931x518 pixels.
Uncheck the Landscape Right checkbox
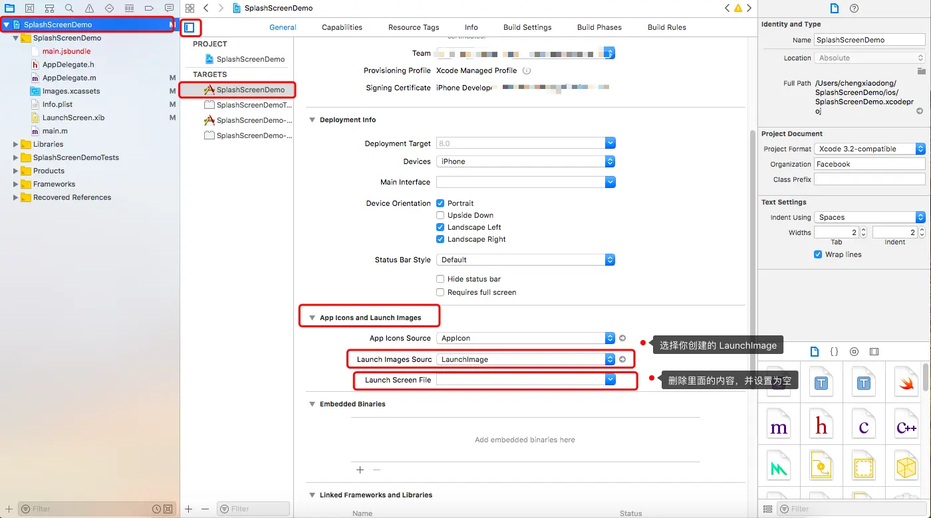point(440,239)
